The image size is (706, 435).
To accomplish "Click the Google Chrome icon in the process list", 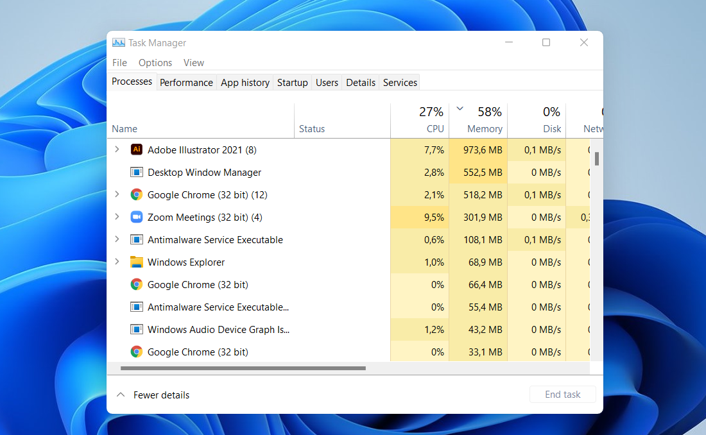I will [x=137, y=194].
